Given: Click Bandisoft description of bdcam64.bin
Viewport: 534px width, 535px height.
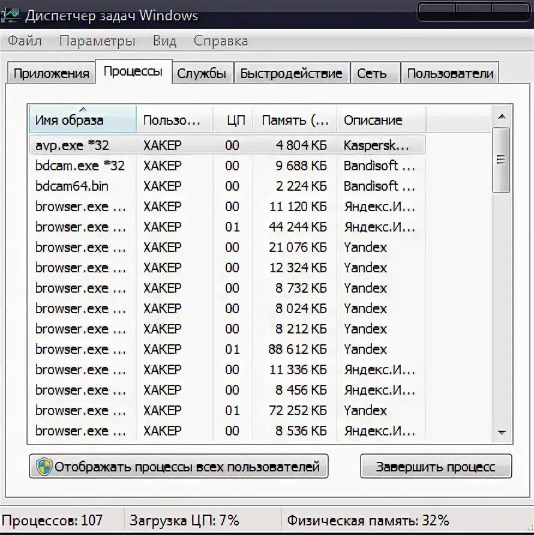Looking at the screenshot, I should coord(379,187).
